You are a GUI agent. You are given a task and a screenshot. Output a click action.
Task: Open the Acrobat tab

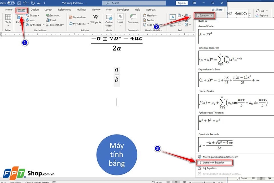[151, 10]
